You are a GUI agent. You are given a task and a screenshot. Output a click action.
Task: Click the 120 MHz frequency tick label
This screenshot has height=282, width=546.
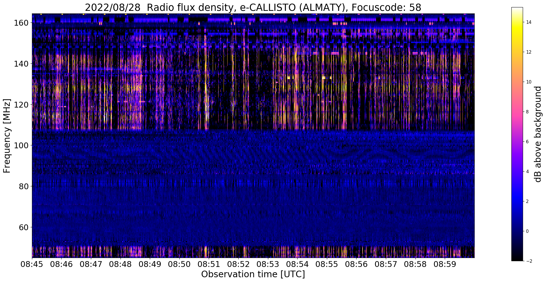tap(21, 105)
